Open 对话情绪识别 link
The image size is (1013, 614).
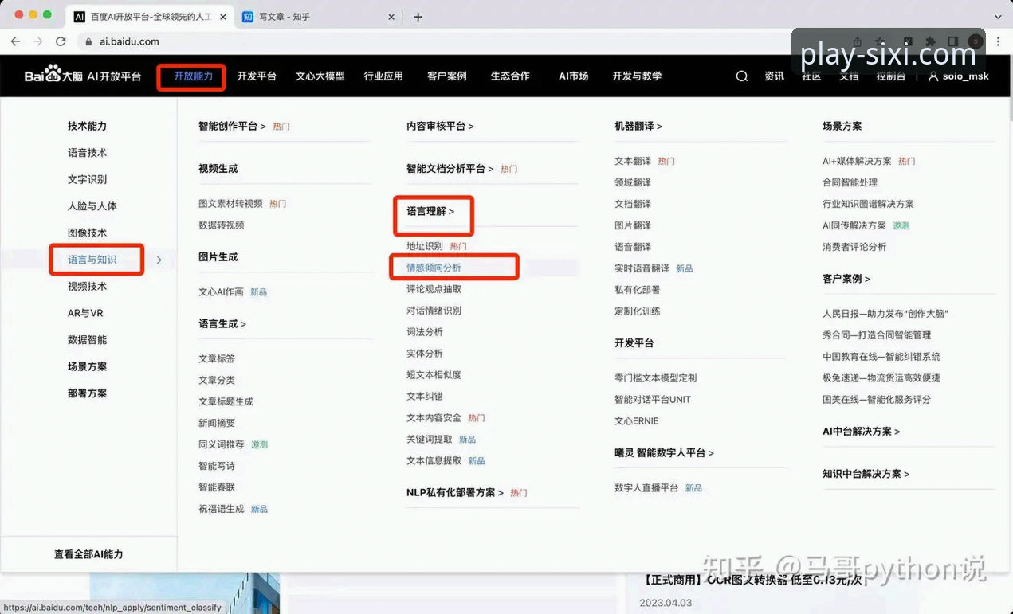pos(434,311)
